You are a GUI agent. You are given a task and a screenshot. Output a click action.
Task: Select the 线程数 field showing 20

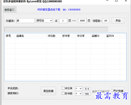pos(106,21)
